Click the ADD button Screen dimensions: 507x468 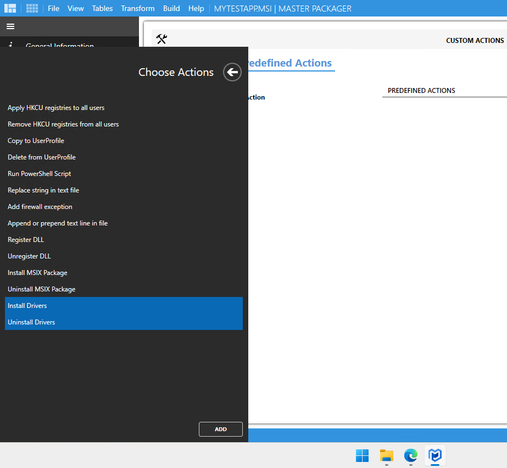(x=221, y=429)
